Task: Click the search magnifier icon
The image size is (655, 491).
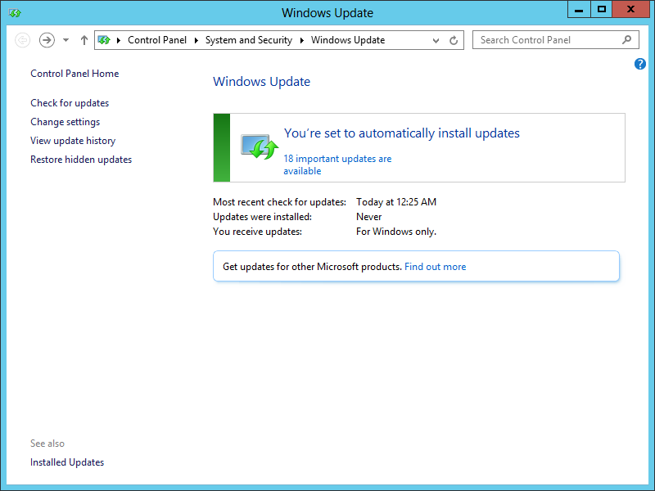Action: click(x=627, y=39)
